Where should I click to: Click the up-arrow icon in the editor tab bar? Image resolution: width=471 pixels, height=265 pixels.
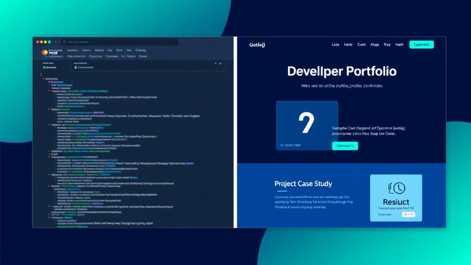215,64
